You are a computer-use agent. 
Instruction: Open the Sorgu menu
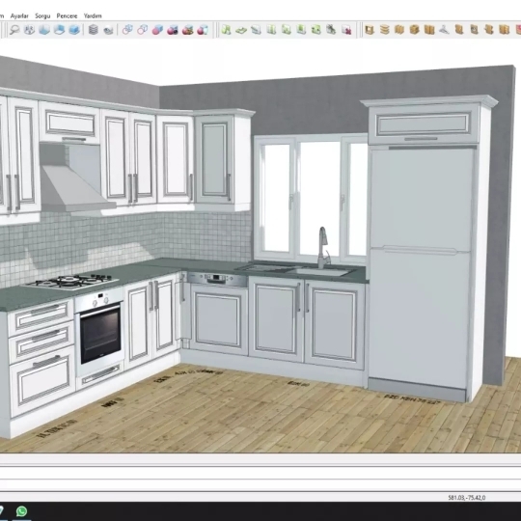42,16
